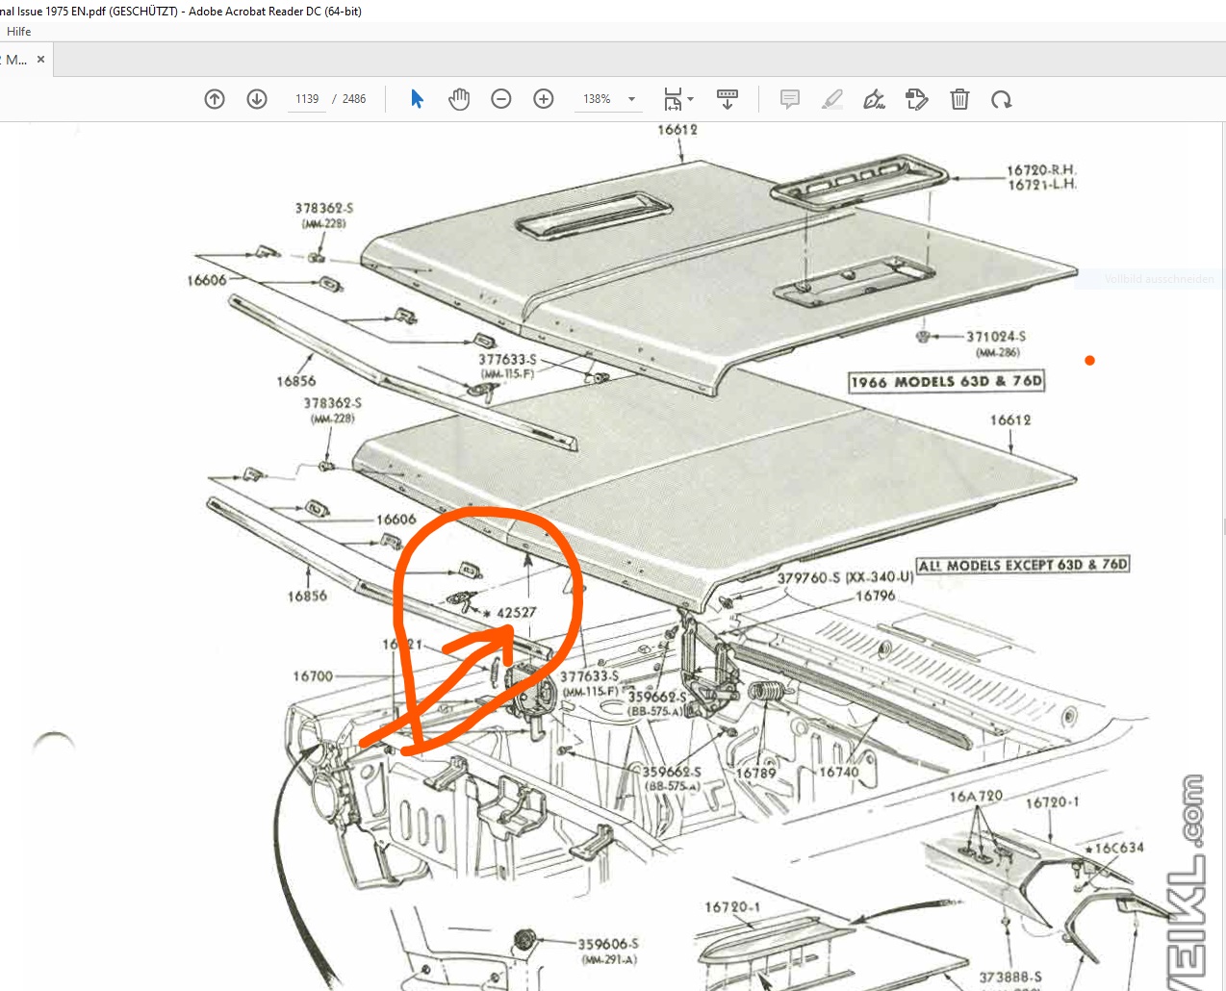Screen dimensions: 1226x991
Task: Click the total page count 2486
Action: click(354, 99)
